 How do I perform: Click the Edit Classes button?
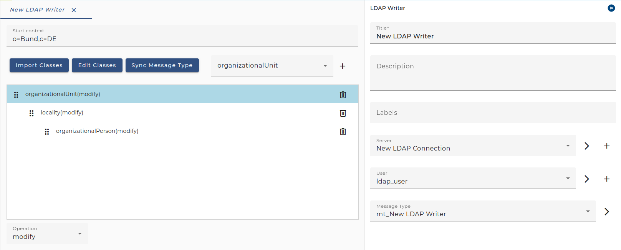point(97,65)
